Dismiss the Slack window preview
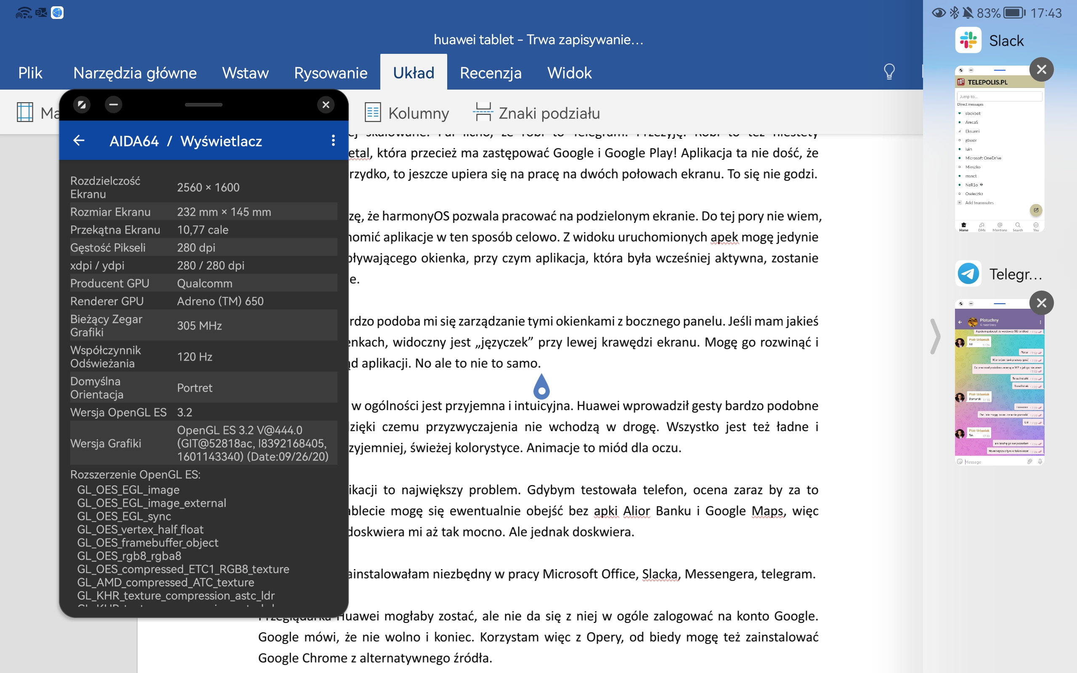The width and height of the screenshot is (1077, 673). pyautogui.click(x=1041, y=69)
